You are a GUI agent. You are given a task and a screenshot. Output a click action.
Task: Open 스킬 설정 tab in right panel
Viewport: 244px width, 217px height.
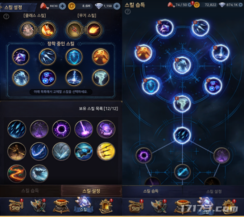point(213,192)
